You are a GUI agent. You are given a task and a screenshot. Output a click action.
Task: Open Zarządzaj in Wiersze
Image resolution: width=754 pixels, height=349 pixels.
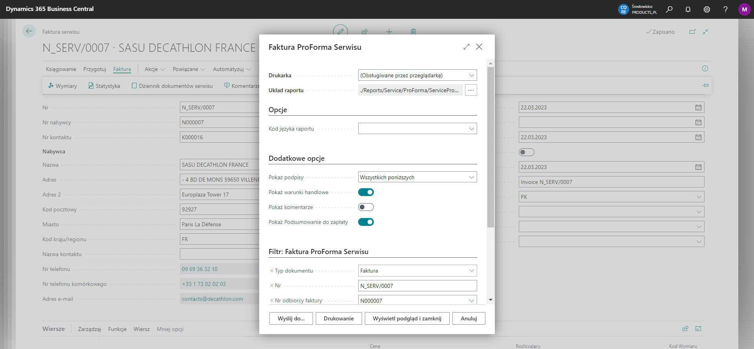pyautogui.click(x=90, y=329)
